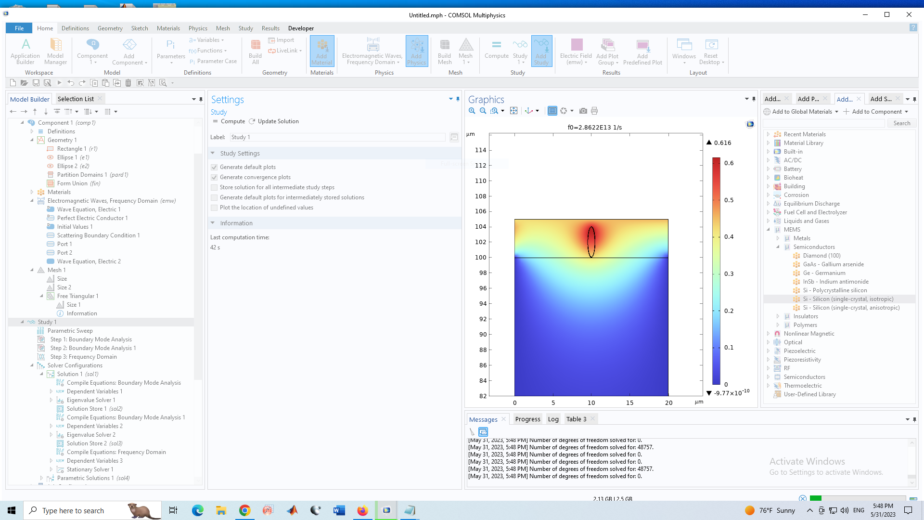Disable Generate convergence plots checkbox

[214, 177]
